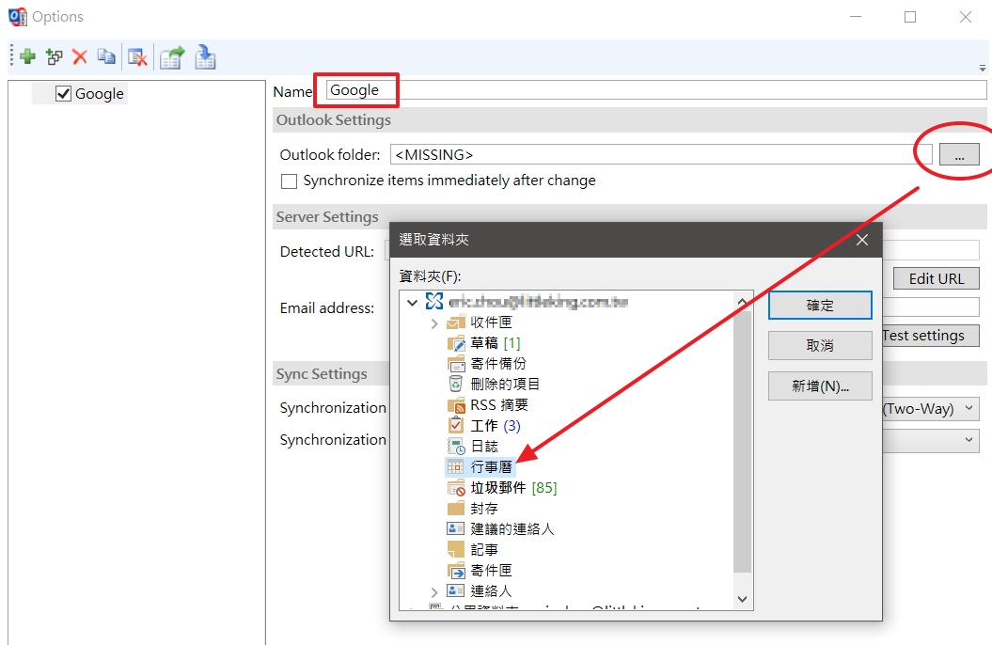Click the 垃圾郵件 junk mail icon
This screenshot has width=992, height=645.
pos(456,488)
